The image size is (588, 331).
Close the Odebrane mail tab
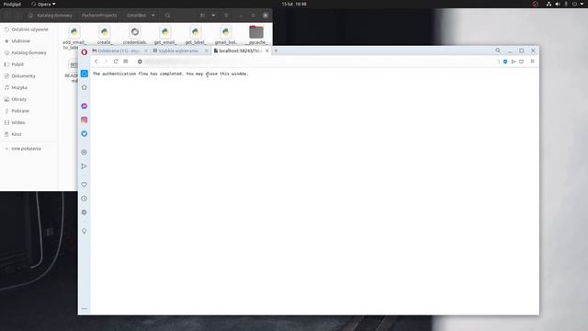(x=146, y=51)
